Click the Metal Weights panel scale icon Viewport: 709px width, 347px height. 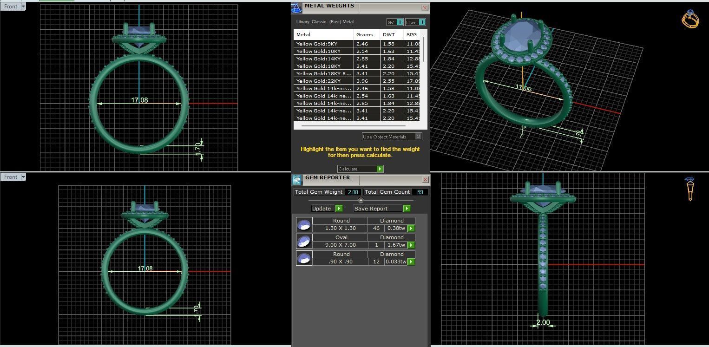[x=296, y=8]
